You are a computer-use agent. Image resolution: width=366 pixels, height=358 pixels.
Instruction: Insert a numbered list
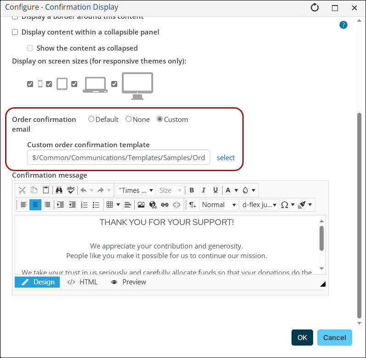[x=84, y=205]
